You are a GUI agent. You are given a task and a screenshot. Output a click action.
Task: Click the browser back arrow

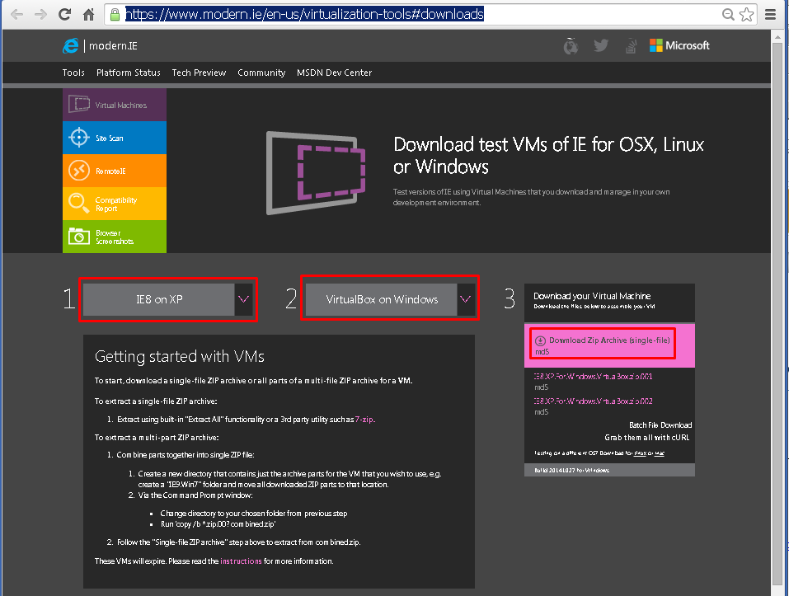coord(16,14)
